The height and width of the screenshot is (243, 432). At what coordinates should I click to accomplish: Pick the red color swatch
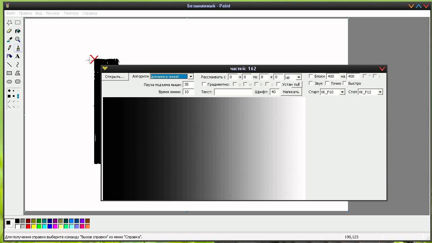[x=28, y=226]
